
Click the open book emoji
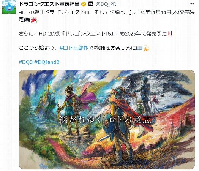139,48
